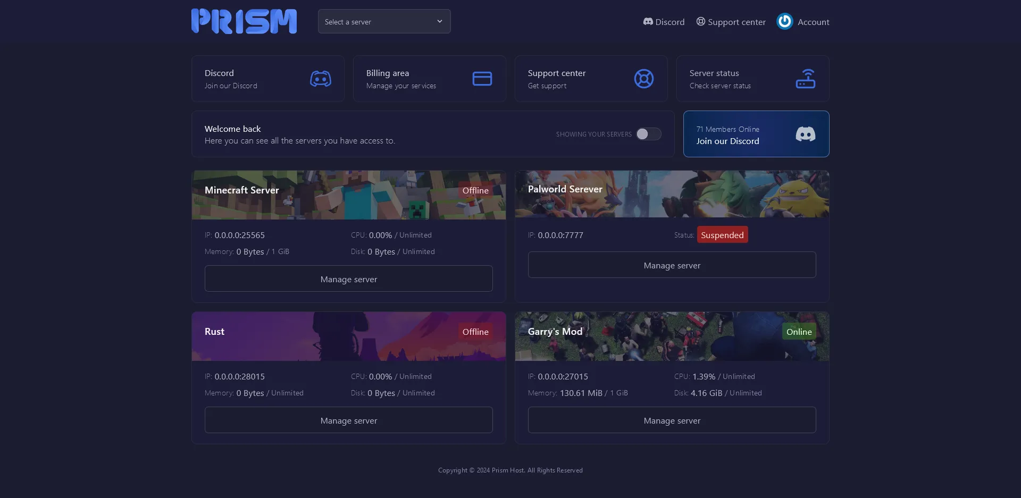
Task: Toggle the Showing Your Servers switch
Action: pyautogui.click(x=648, y=134)
